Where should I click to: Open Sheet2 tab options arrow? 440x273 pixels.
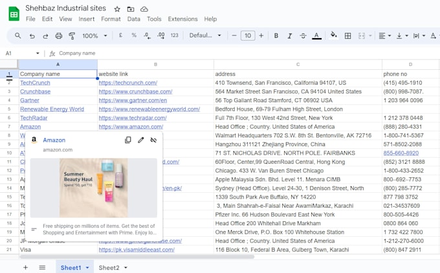coord(126,268)
